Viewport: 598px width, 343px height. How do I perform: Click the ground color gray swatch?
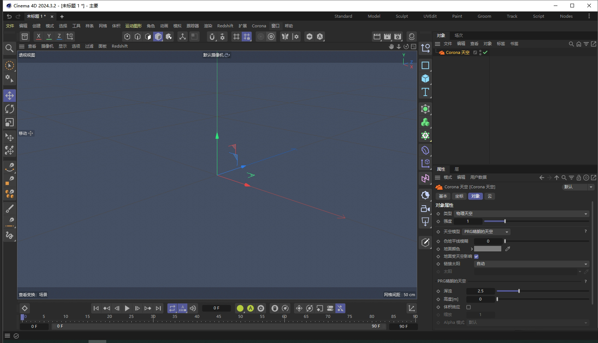(x=488, y=249)
